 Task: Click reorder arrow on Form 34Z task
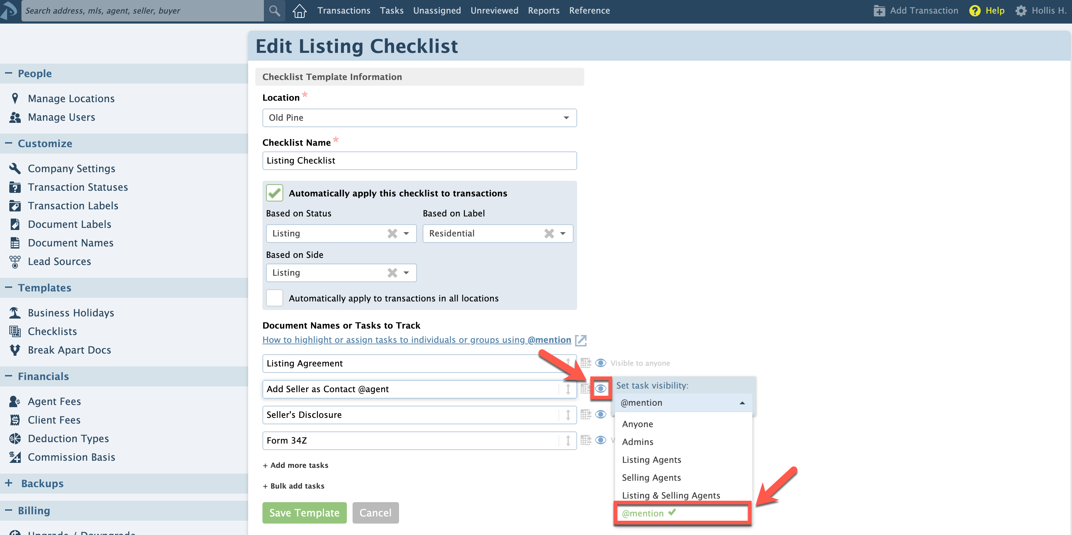coord(567,440)
